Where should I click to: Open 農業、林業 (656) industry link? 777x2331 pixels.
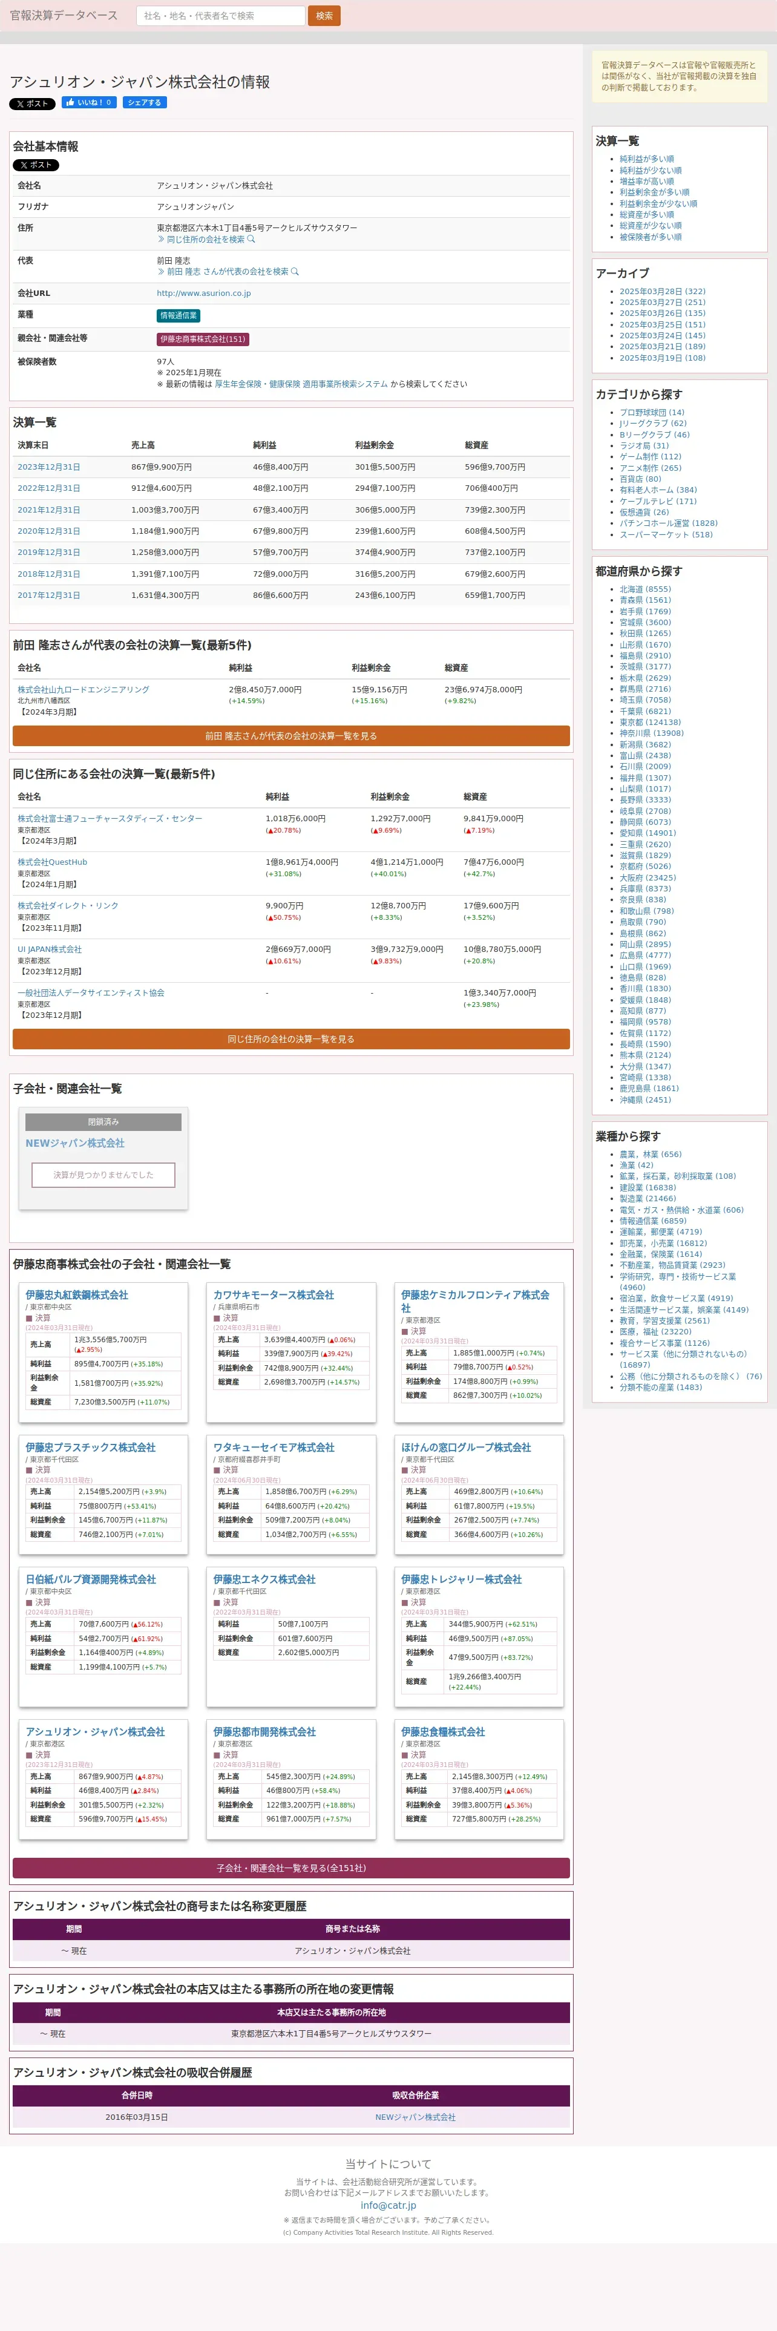pyautogui.click(x=651, y=1154)
